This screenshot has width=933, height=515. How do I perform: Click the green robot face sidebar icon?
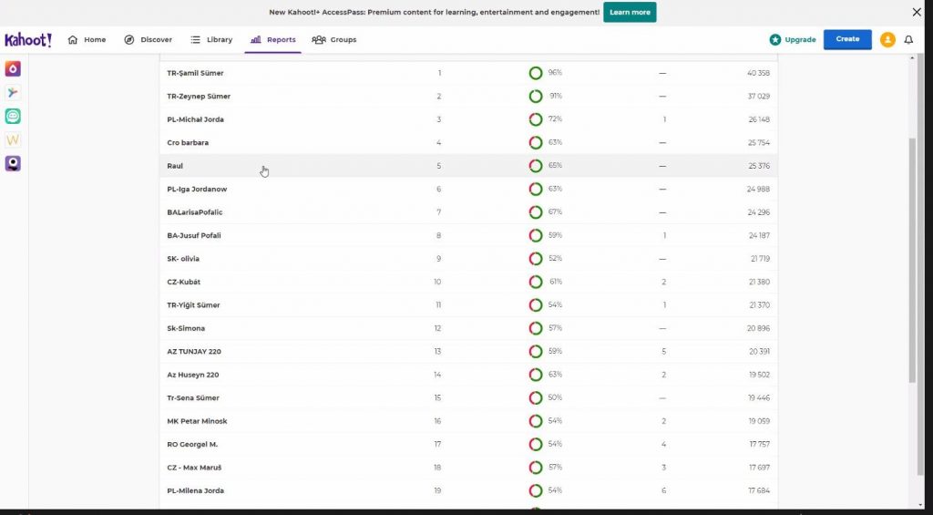point(13,117)
